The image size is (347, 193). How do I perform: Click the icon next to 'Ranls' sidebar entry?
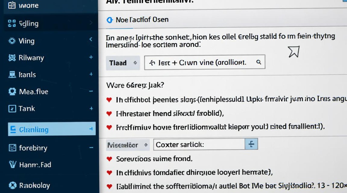[x=12, y=75]
